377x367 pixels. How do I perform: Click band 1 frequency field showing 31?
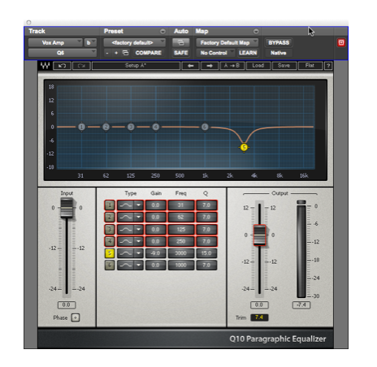181,205
